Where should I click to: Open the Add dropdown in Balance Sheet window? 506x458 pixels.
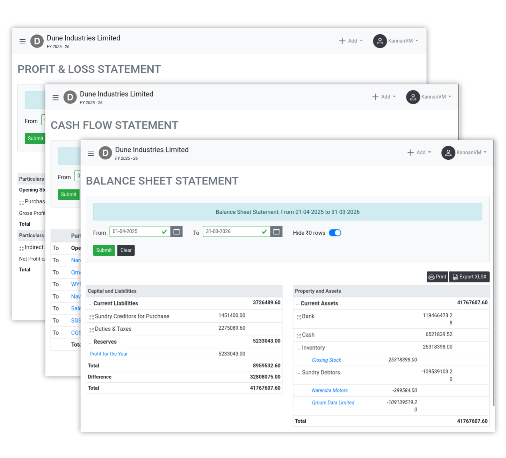point(419,153)
